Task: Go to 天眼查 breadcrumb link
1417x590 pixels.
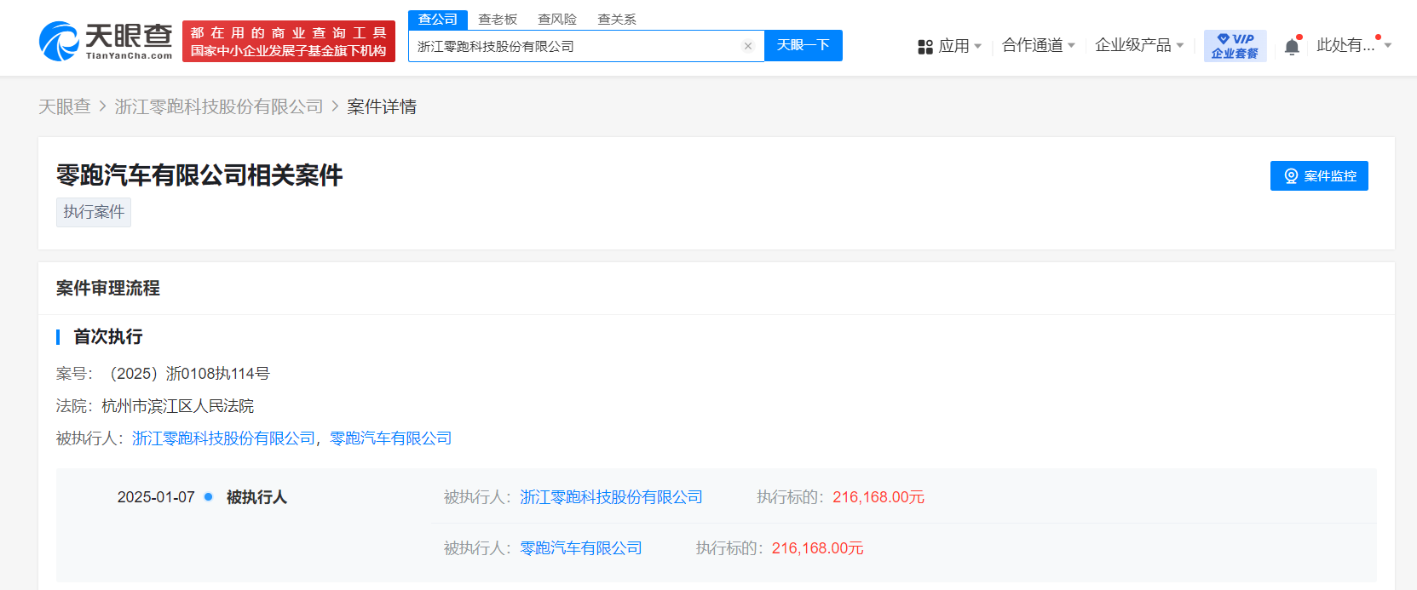Action: pyautogui.click(x=65, y=106)
